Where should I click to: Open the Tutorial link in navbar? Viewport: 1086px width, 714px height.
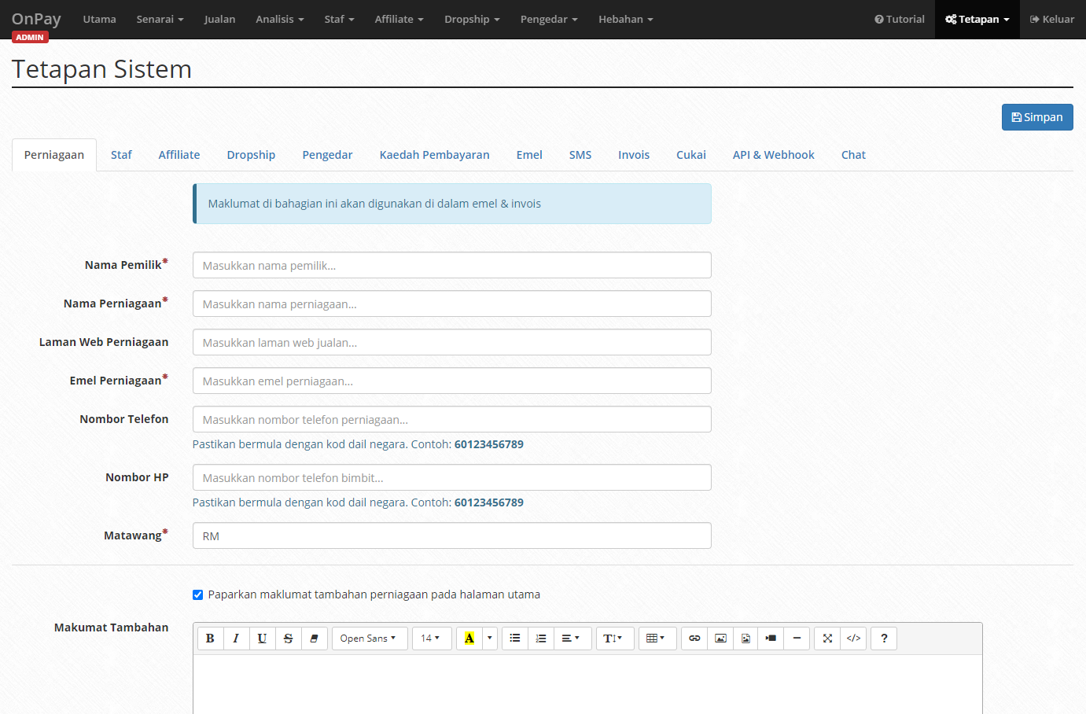900,19
